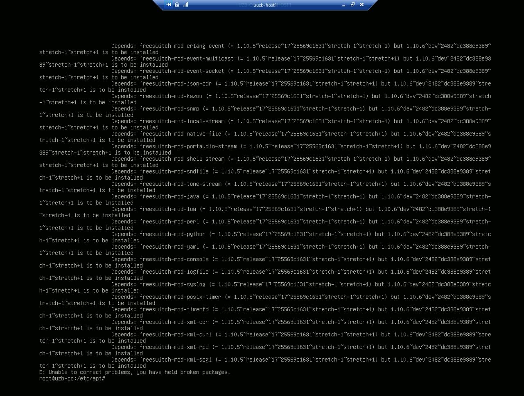Click the freeswitch-mod-xml-rpc package name

[174, 347]
